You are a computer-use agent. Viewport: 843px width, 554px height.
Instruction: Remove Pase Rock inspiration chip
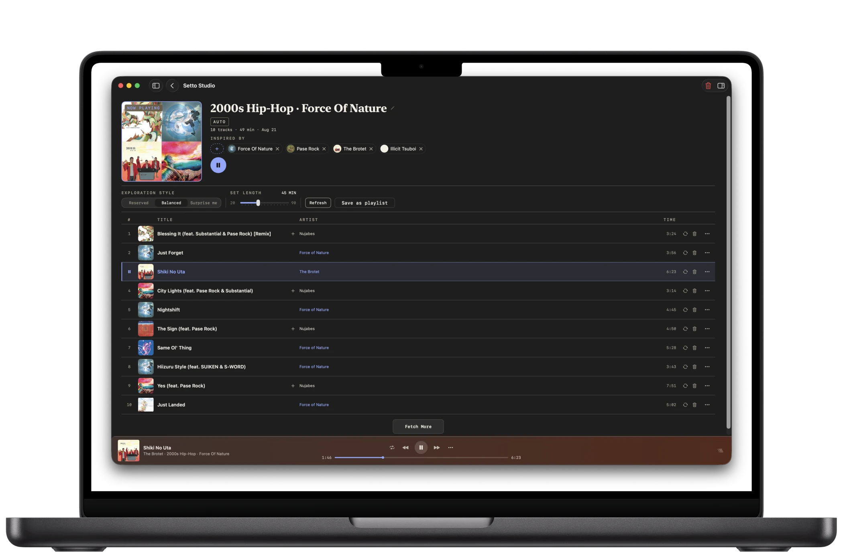click(324, 149)
